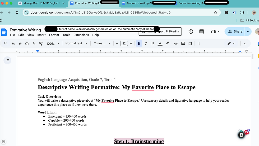The image size is (259, 146).
Task: Open the Help menu
Action: click(95, 35)
